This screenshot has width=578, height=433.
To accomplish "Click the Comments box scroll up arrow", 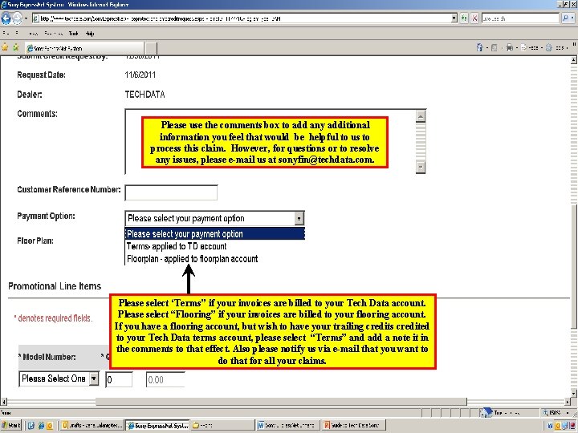I will click(421, 116).
